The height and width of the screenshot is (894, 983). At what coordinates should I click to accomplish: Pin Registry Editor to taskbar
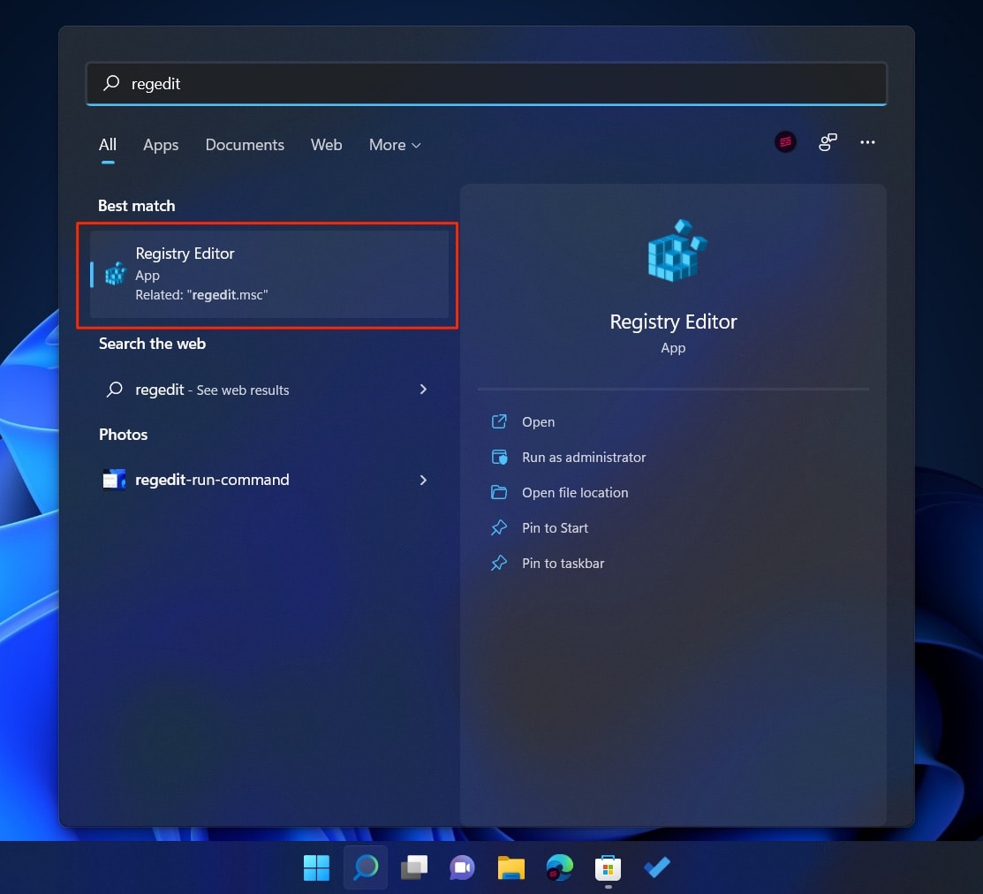pyautogui.click(x=563, y=563)
